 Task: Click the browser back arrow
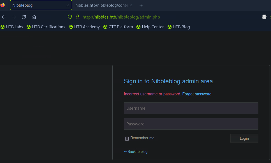(x=4, y=17)
